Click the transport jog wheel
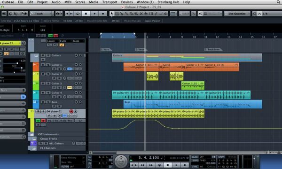Image resolution: width=282 pixels, height=169 pixels. click(121, 161)
